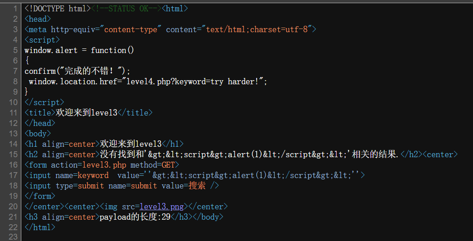Select line number 23 in the gutter
The width and height of the screenshot is (473, 241).
[x=13, y=237]
